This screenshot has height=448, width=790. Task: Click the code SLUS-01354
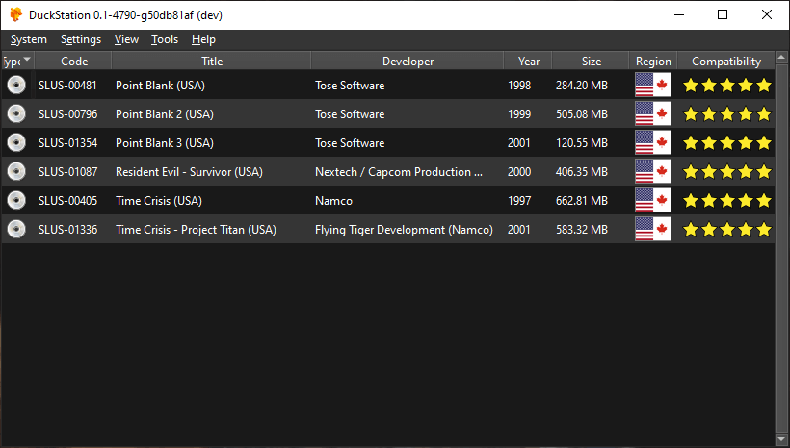[67, 143]
